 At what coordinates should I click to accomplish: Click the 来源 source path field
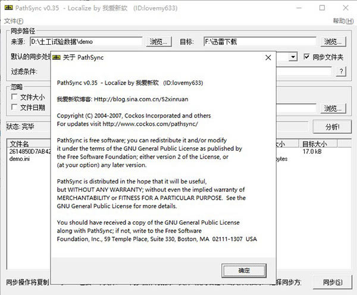pyautogui.click(x=86, y=42)
